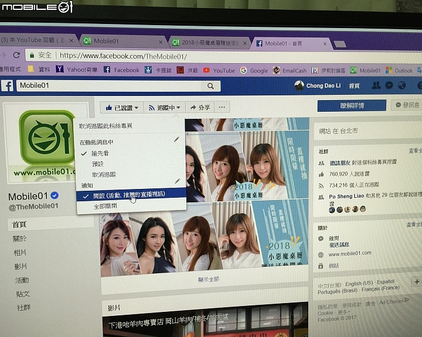Select 影片 in page sidebar
Image resolution: width=422 pixels, height=337 pixels.
click(21, 266)
